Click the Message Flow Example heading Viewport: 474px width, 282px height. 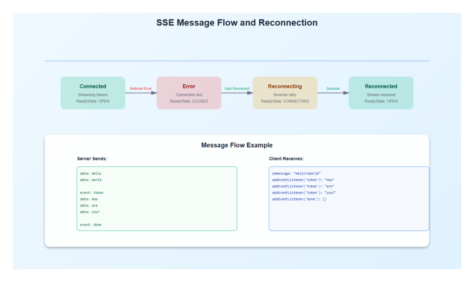(x=237, y=145)
